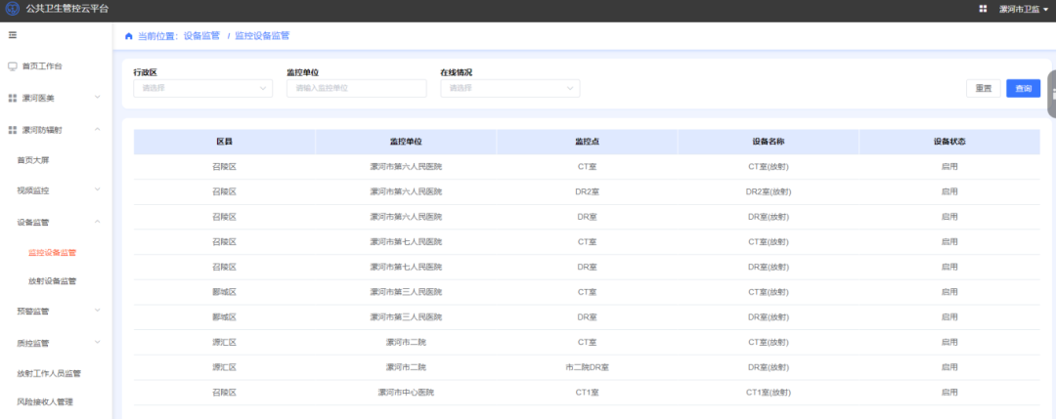Click 启用 status in the DR2室 row
This screenshot has height=419, width=1056.
tap(948, 191)
